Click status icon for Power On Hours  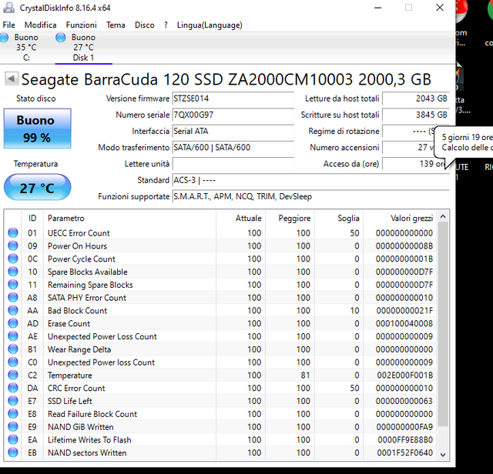[x=13, y=245]
